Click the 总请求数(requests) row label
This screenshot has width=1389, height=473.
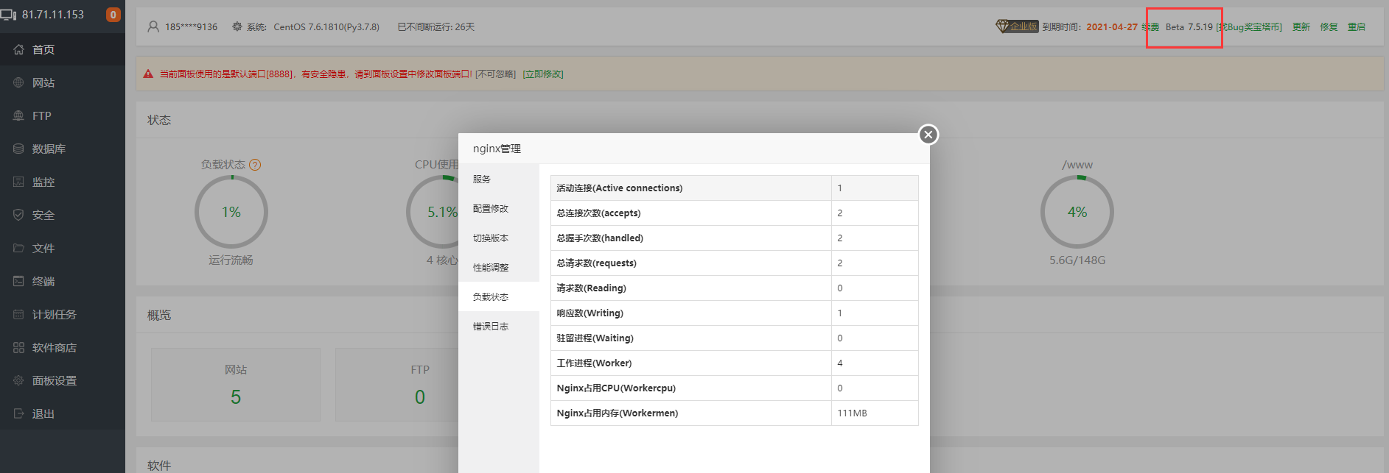pos(597,263)
